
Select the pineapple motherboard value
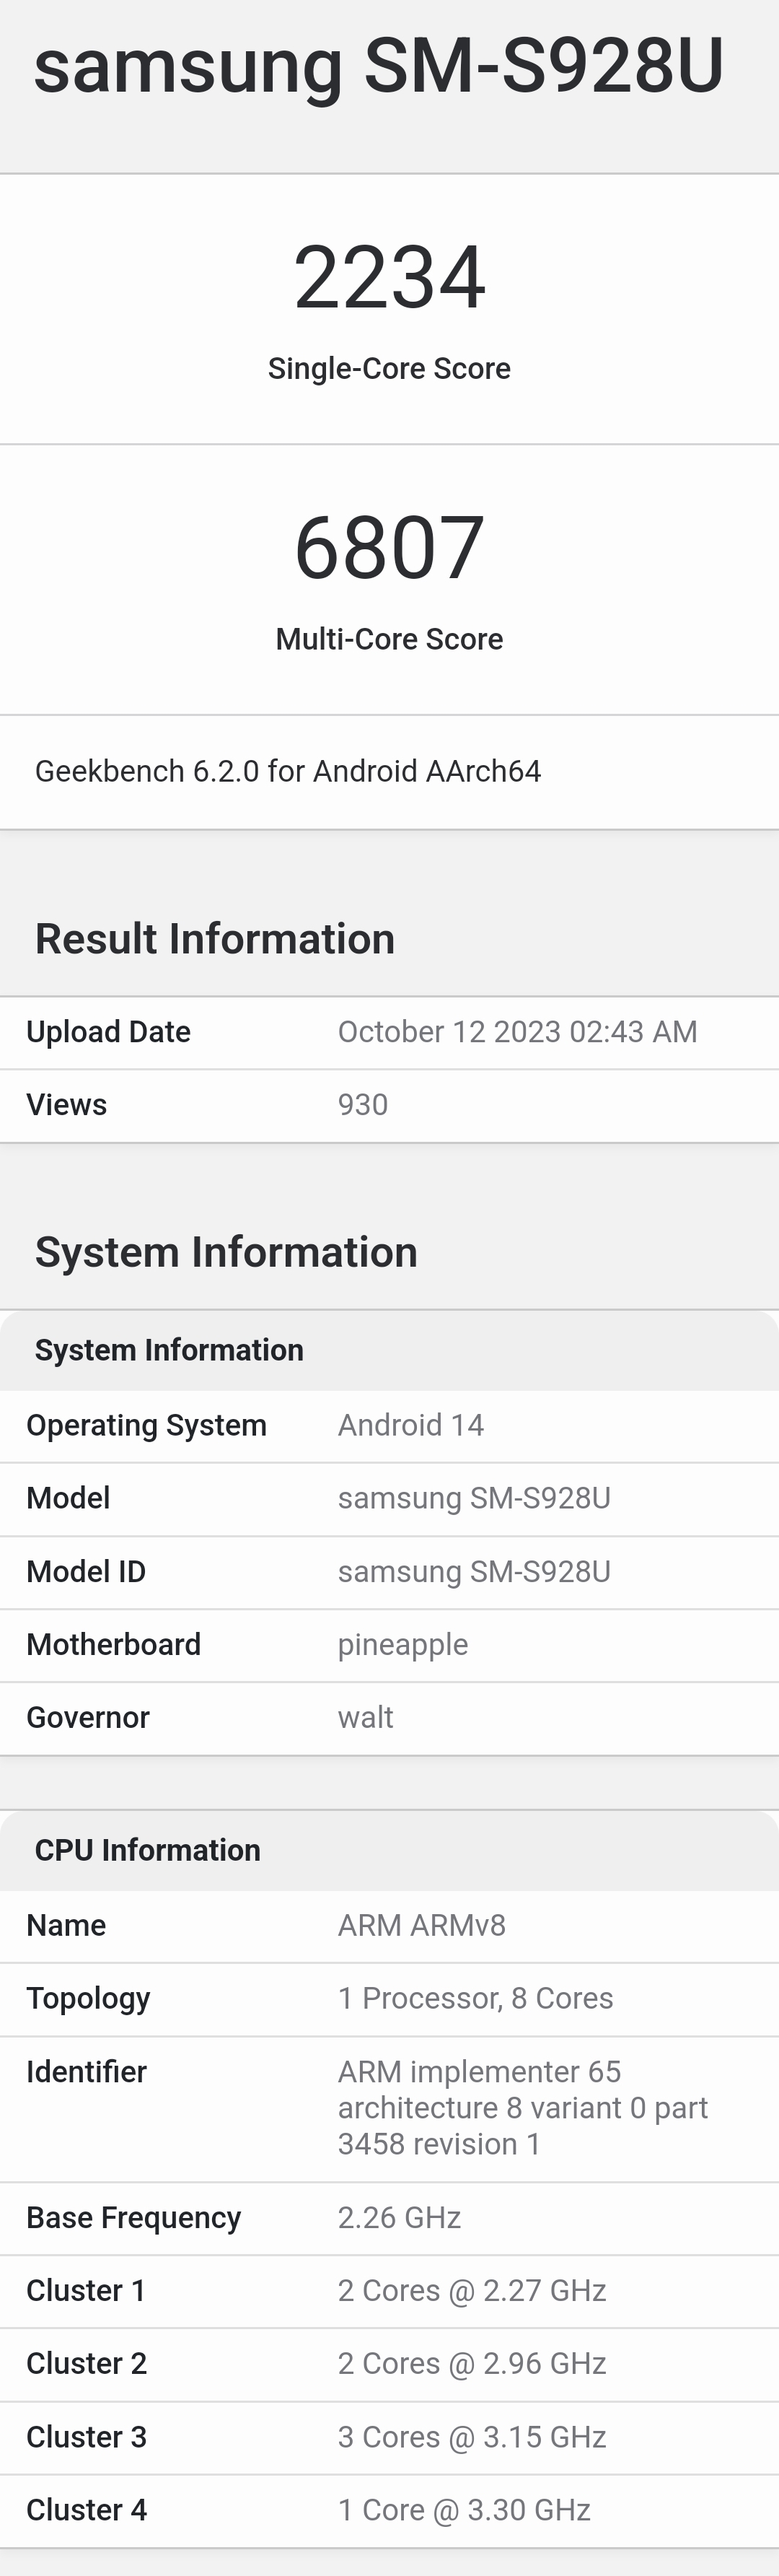[x=402, y=1644]
